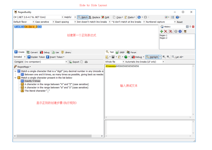Image resolution: width=212 pixels, height=150 pixels.
Task: Click the zoom out magnifier icon
Action: coord(164,57)
